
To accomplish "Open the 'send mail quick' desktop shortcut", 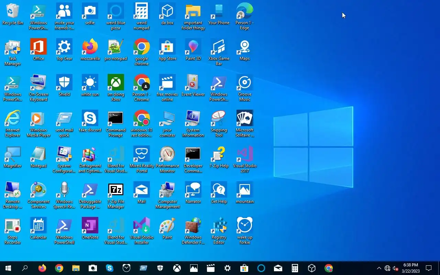I will (64, 124).
